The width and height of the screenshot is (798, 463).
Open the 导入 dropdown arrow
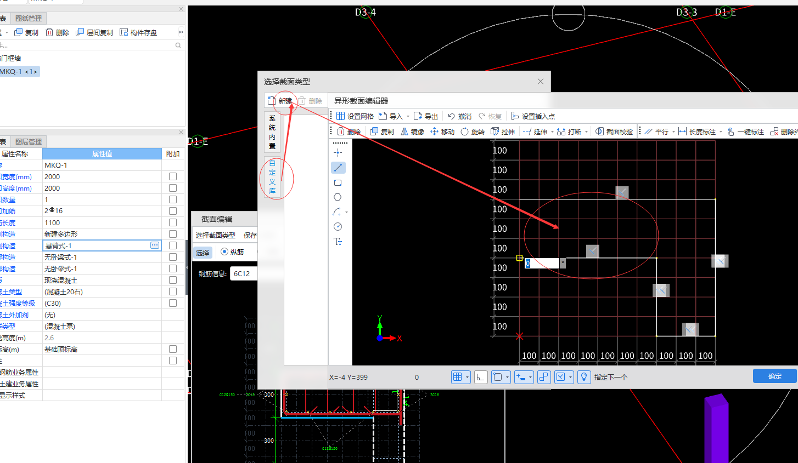pos(408,116)
